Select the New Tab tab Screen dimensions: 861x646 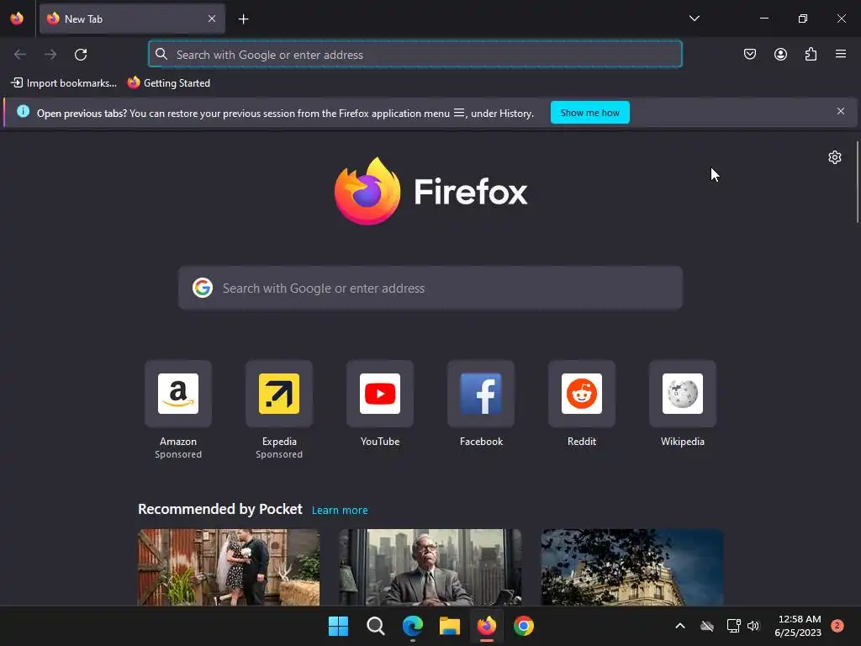132,19
